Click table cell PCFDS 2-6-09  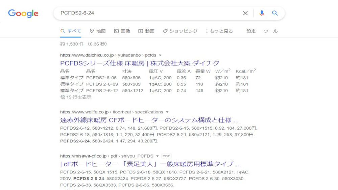[x=102, y=84]
